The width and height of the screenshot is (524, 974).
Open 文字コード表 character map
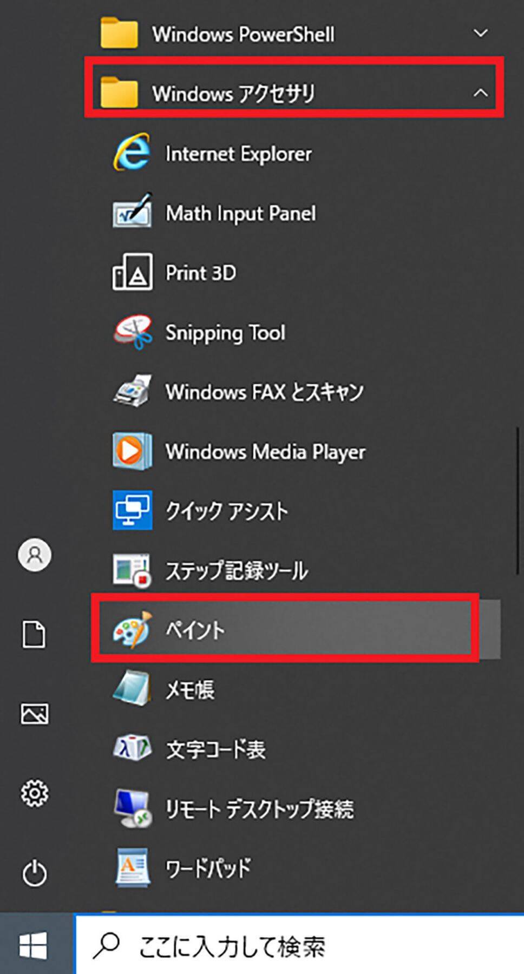(215, 749)
